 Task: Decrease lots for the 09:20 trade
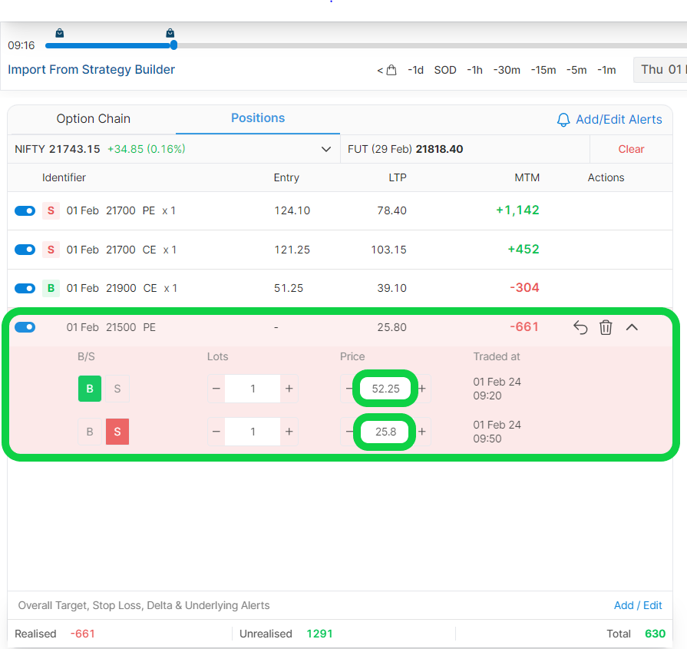point(216,389)
